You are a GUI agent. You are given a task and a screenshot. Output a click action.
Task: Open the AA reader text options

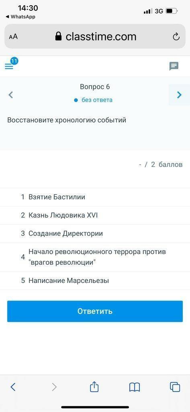coord(13,37)
